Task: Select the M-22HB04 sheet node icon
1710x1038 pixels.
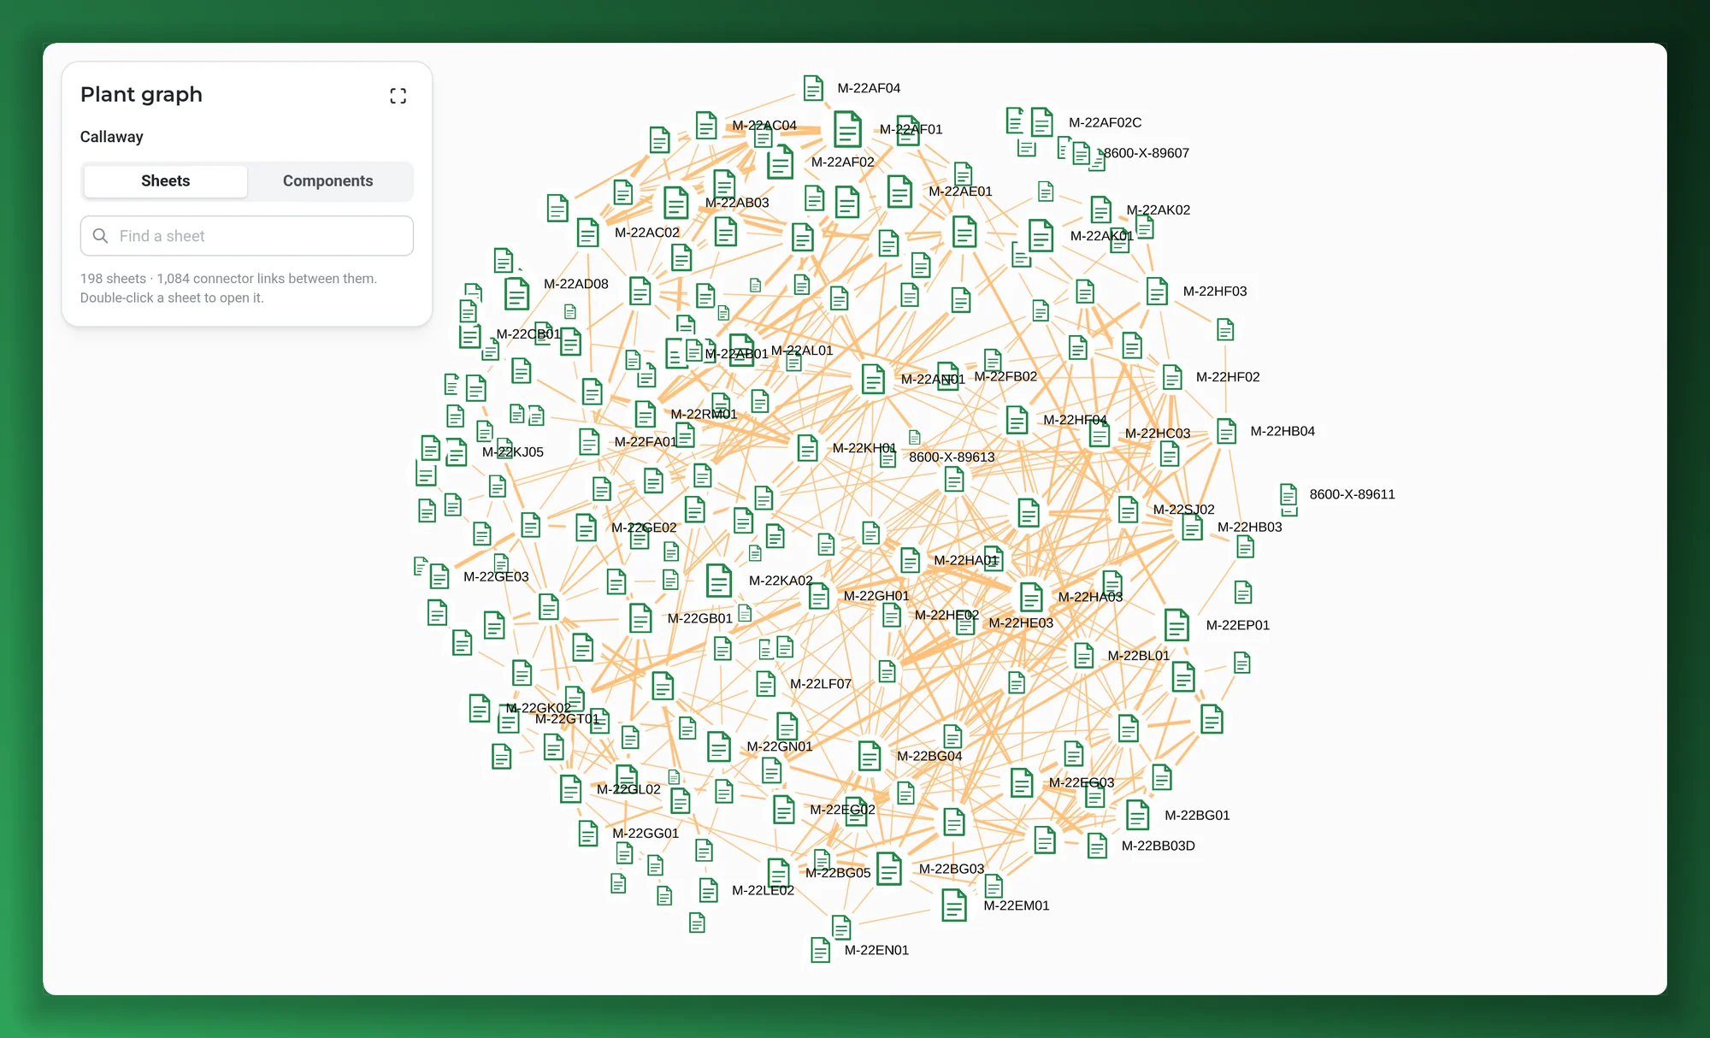Action: tap(1226, 432)
